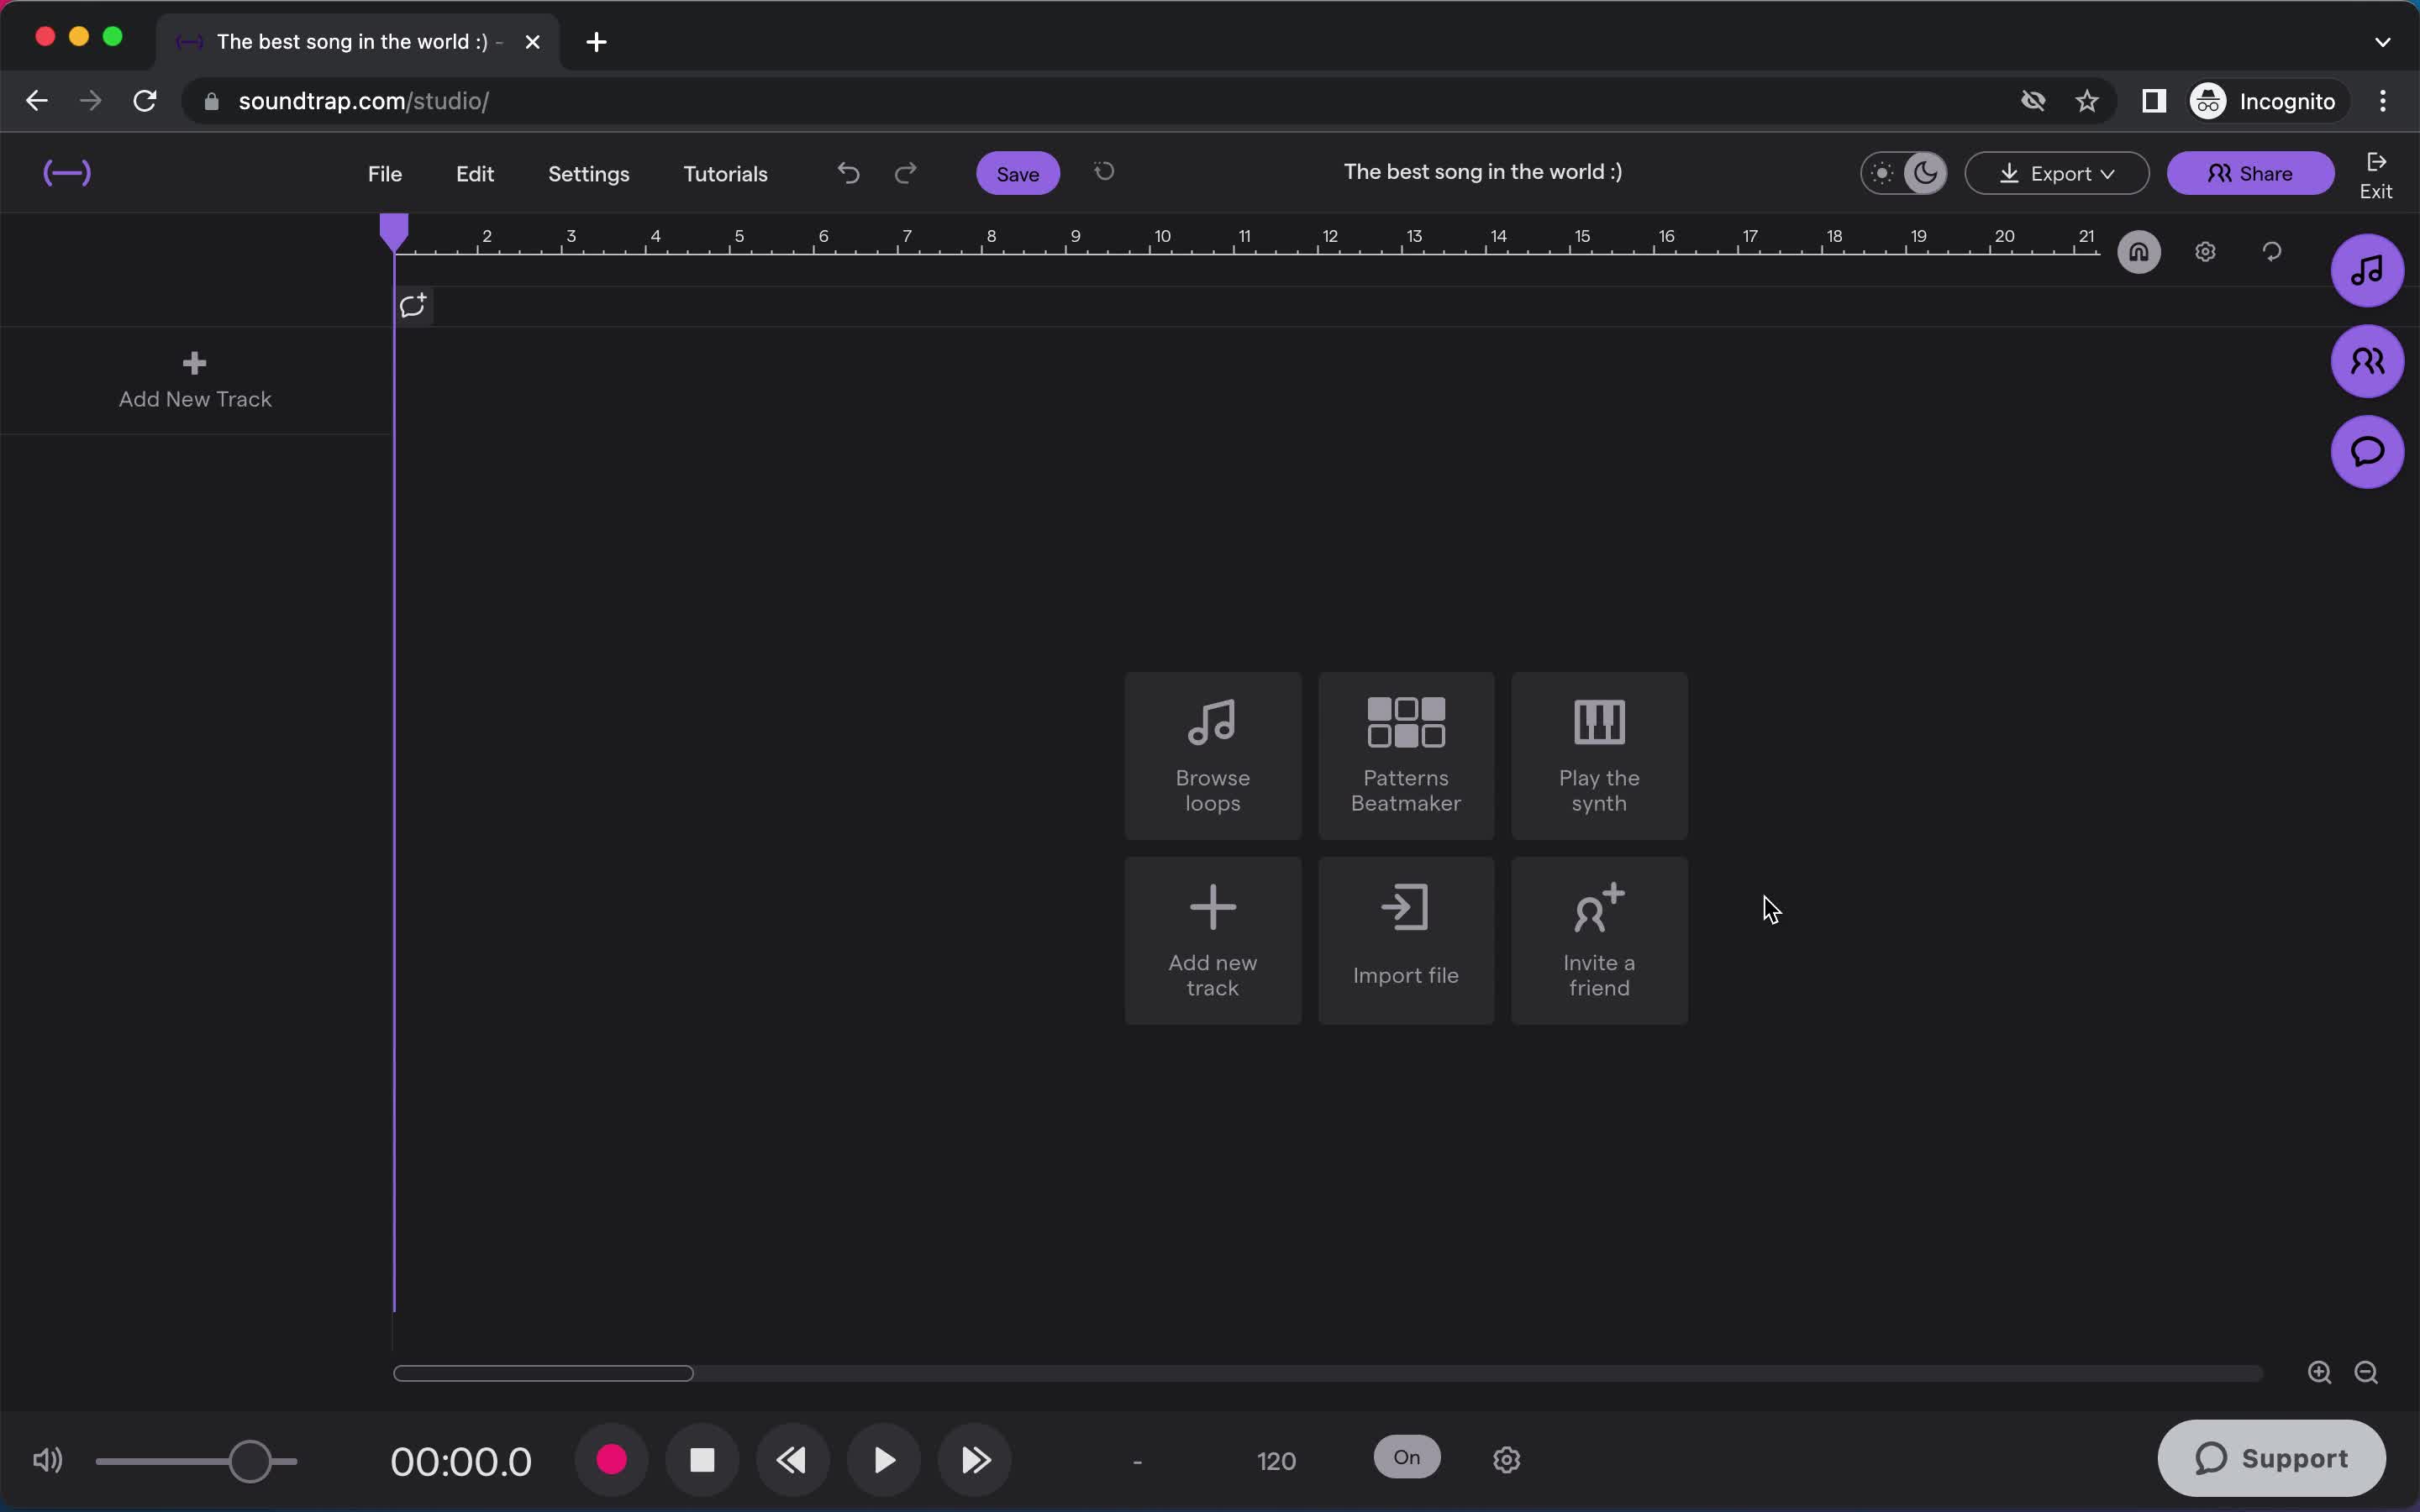Click the Share button

click(x=2248, y=172)
